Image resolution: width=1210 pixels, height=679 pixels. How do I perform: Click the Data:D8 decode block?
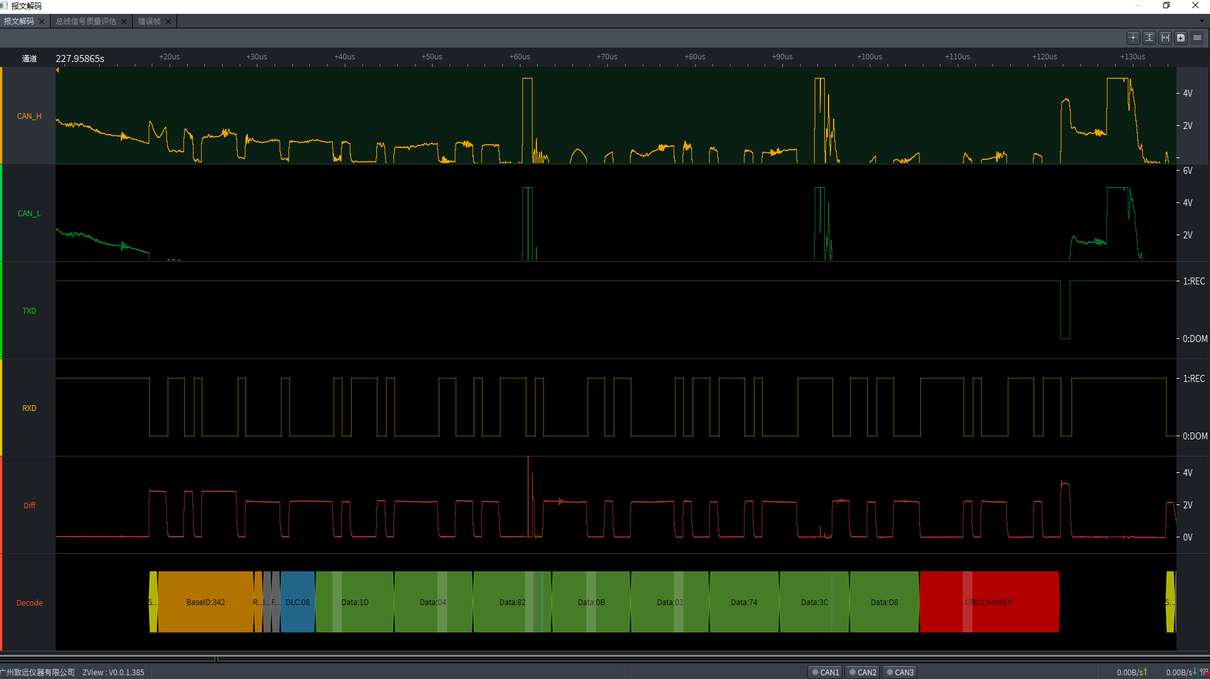(884, 602)
